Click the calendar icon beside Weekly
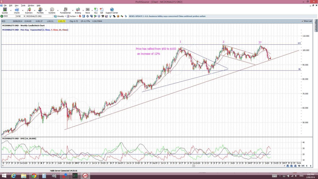This screenshot has height=179, width=318. (x=55, y=16)
